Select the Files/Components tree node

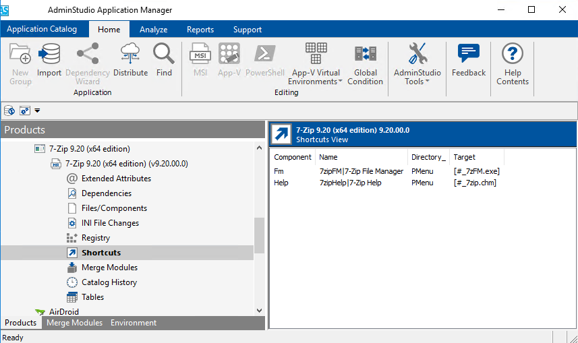coord(114,208)
